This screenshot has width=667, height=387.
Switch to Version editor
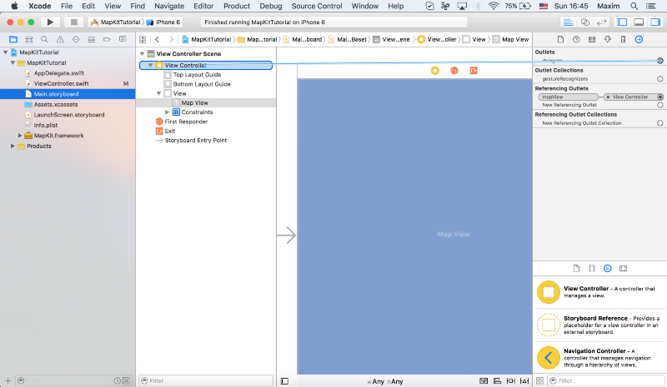(601, 22)
